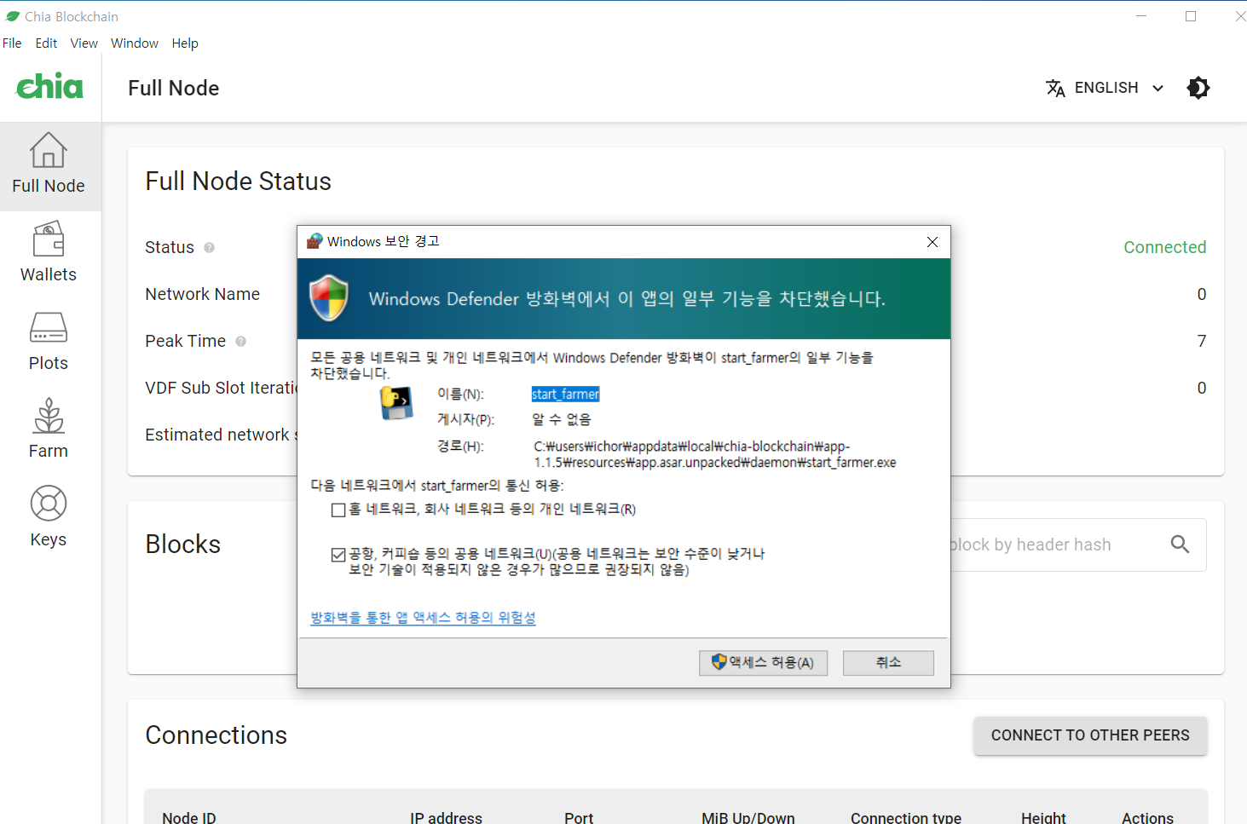1247x824 pixels.
Task: Open the Edit menu
Action: pos(46,43)
